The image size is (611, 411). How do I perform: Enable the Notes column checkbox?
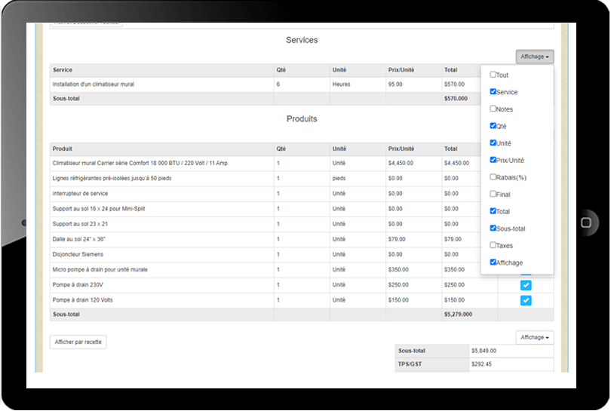(x=493, y=109)
